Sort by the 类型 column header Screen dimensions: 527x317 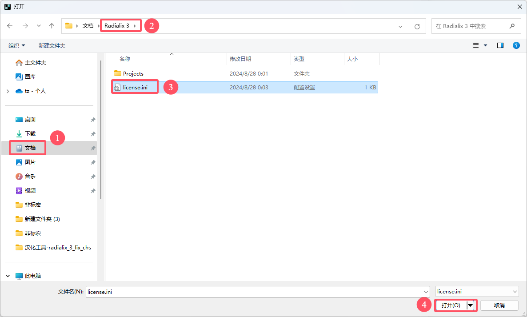[299, 59]
